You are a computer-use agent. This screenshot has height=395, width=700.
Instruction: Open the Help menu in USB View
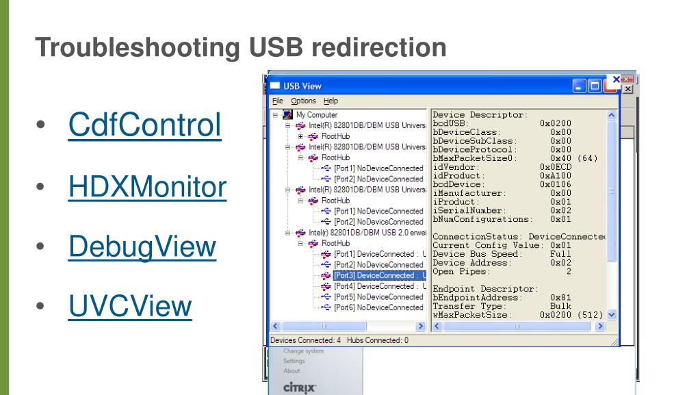[x=330, y=101]
